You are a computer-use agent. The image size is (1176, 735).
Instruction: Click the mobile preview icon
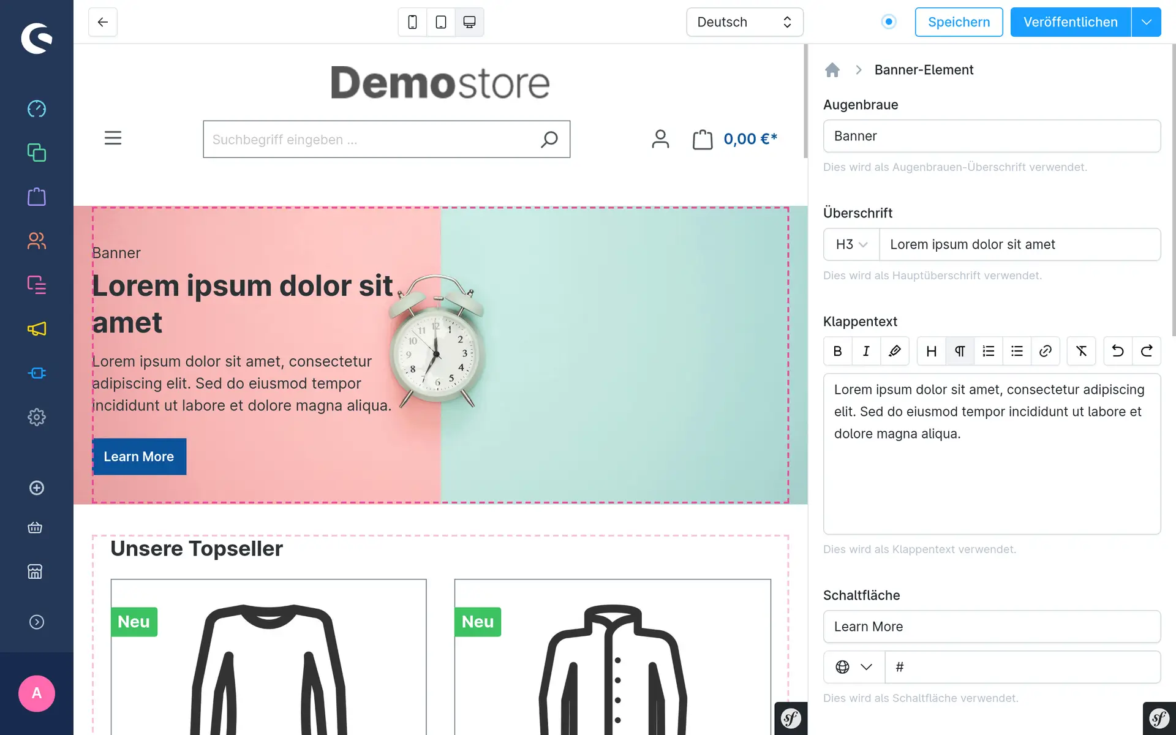pyautogui.click(x=412, y=22)
